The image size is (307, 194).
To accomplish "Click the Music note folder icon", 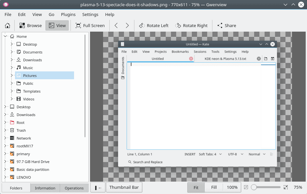I will click(19, 67).
